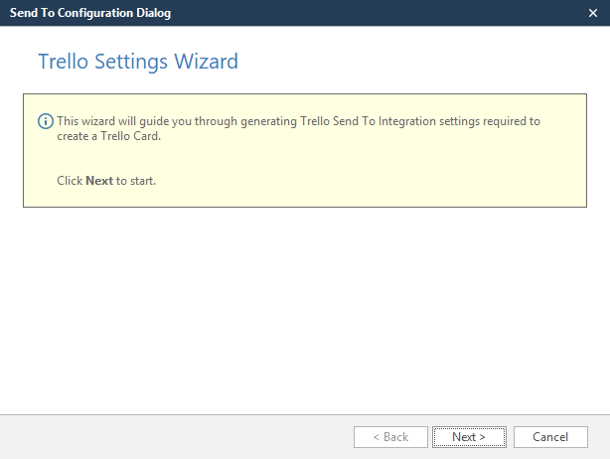Click the word 'Wizard' in the heading

[206, 62]
